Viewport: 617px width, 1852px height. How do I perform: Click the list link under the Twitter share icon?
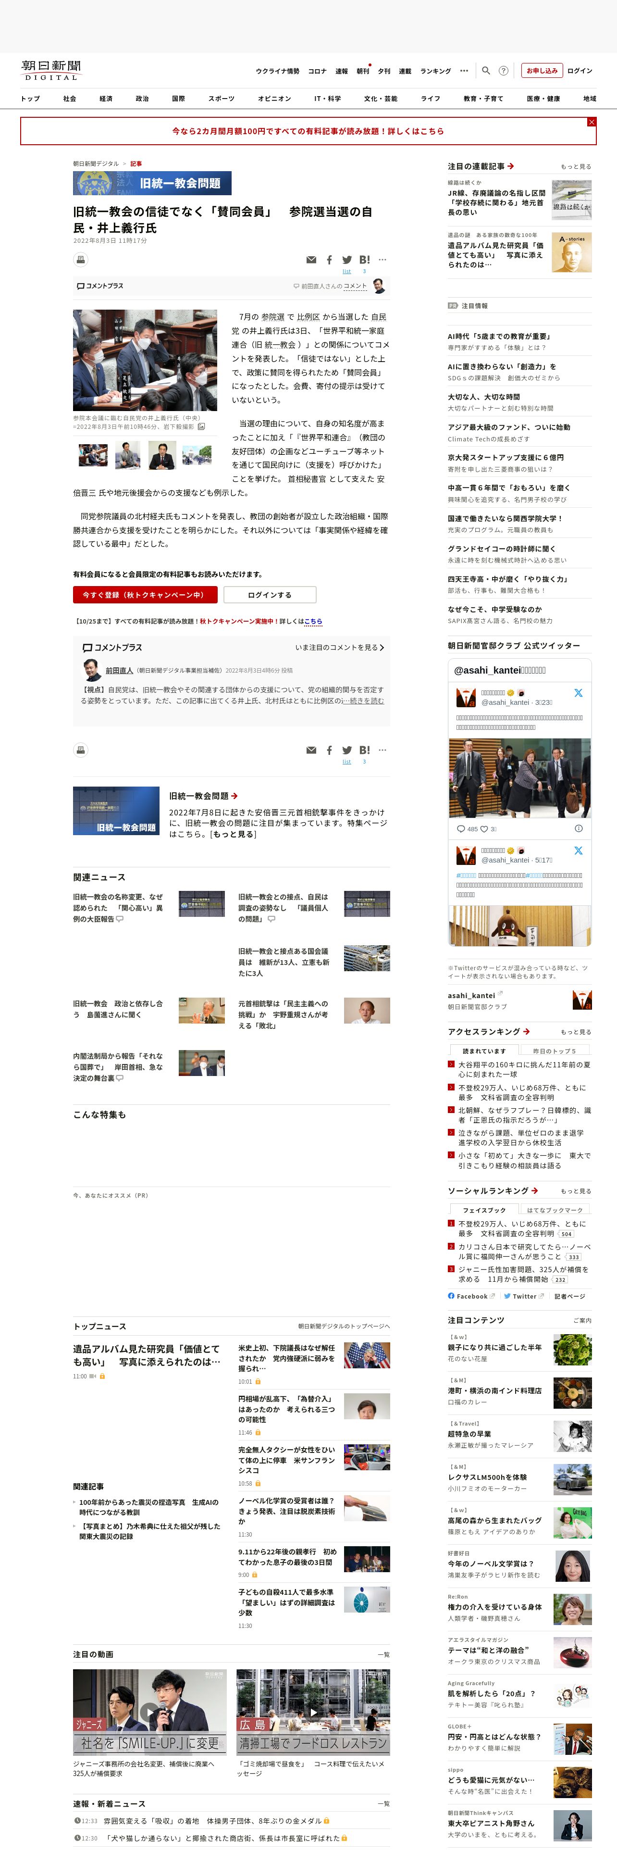[x=347, y=272]
